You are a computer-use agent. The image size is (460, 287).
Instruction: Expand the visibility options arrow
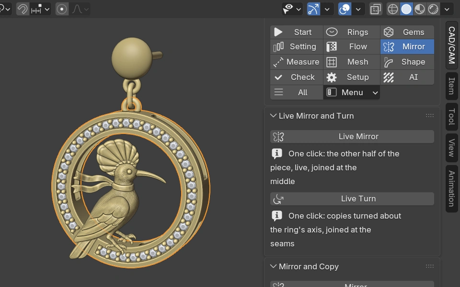(x=299, y=9)
